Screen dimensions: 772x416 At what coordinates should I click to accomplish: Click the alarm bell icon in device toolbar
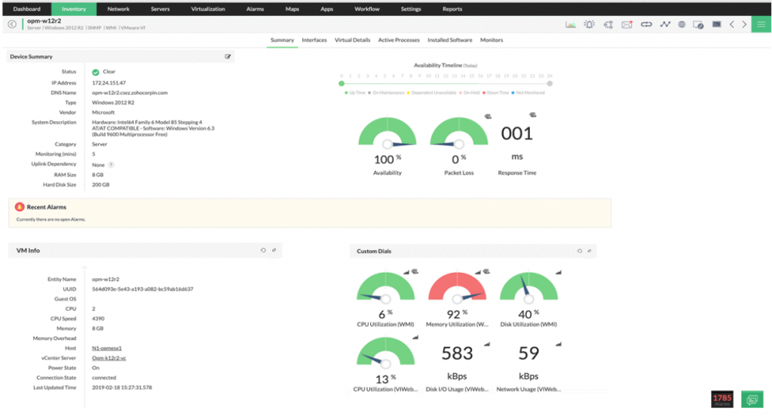click(x=590, y=24)
